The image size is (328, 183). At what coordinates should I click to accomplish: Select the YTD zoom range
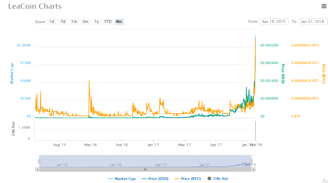pyautogui.click(x=108, y=22)
